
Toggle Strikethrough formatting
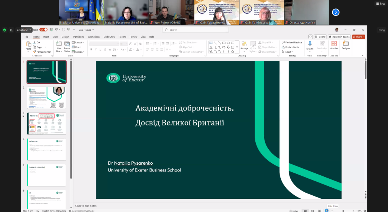click(x=110, y=50)
